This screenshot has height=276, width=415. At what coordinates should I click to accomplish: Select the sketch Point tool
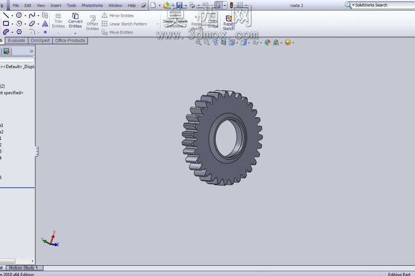(45, 32)
